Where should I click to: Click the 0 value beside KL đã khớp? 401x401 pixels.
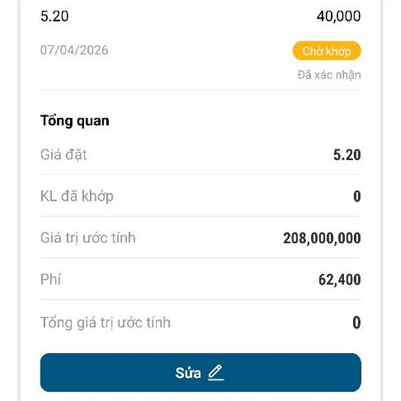[357, 196]
